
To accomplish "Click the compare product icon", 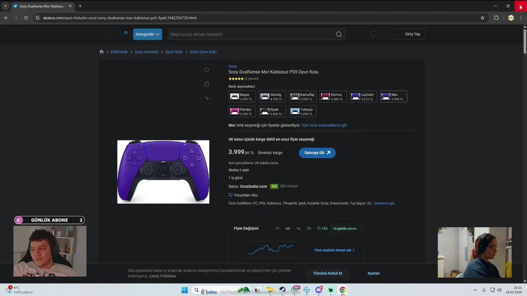I will (x=207, y=98).
